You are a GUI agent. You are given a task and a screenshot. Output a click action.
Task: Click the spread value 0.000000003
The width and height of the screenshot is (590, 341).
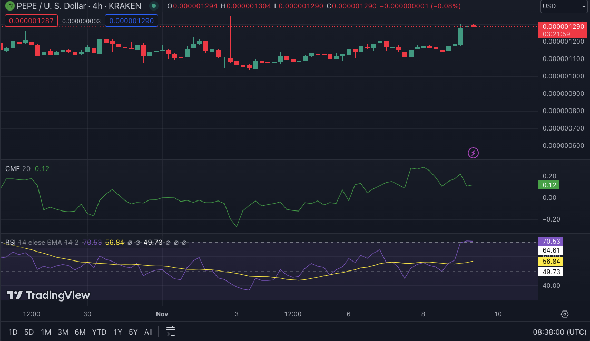pyautogui.click(x=81, y=21)
